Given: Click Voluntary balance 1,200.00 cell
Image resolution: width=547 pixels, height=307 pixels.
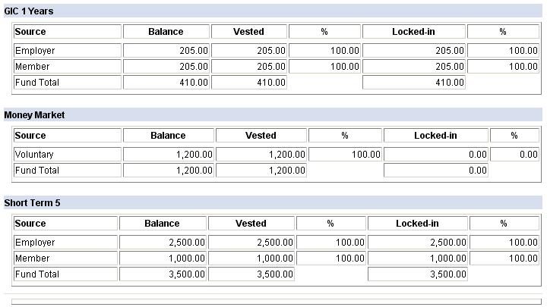Looking at the screenshot, I should (x=169, y=154).
